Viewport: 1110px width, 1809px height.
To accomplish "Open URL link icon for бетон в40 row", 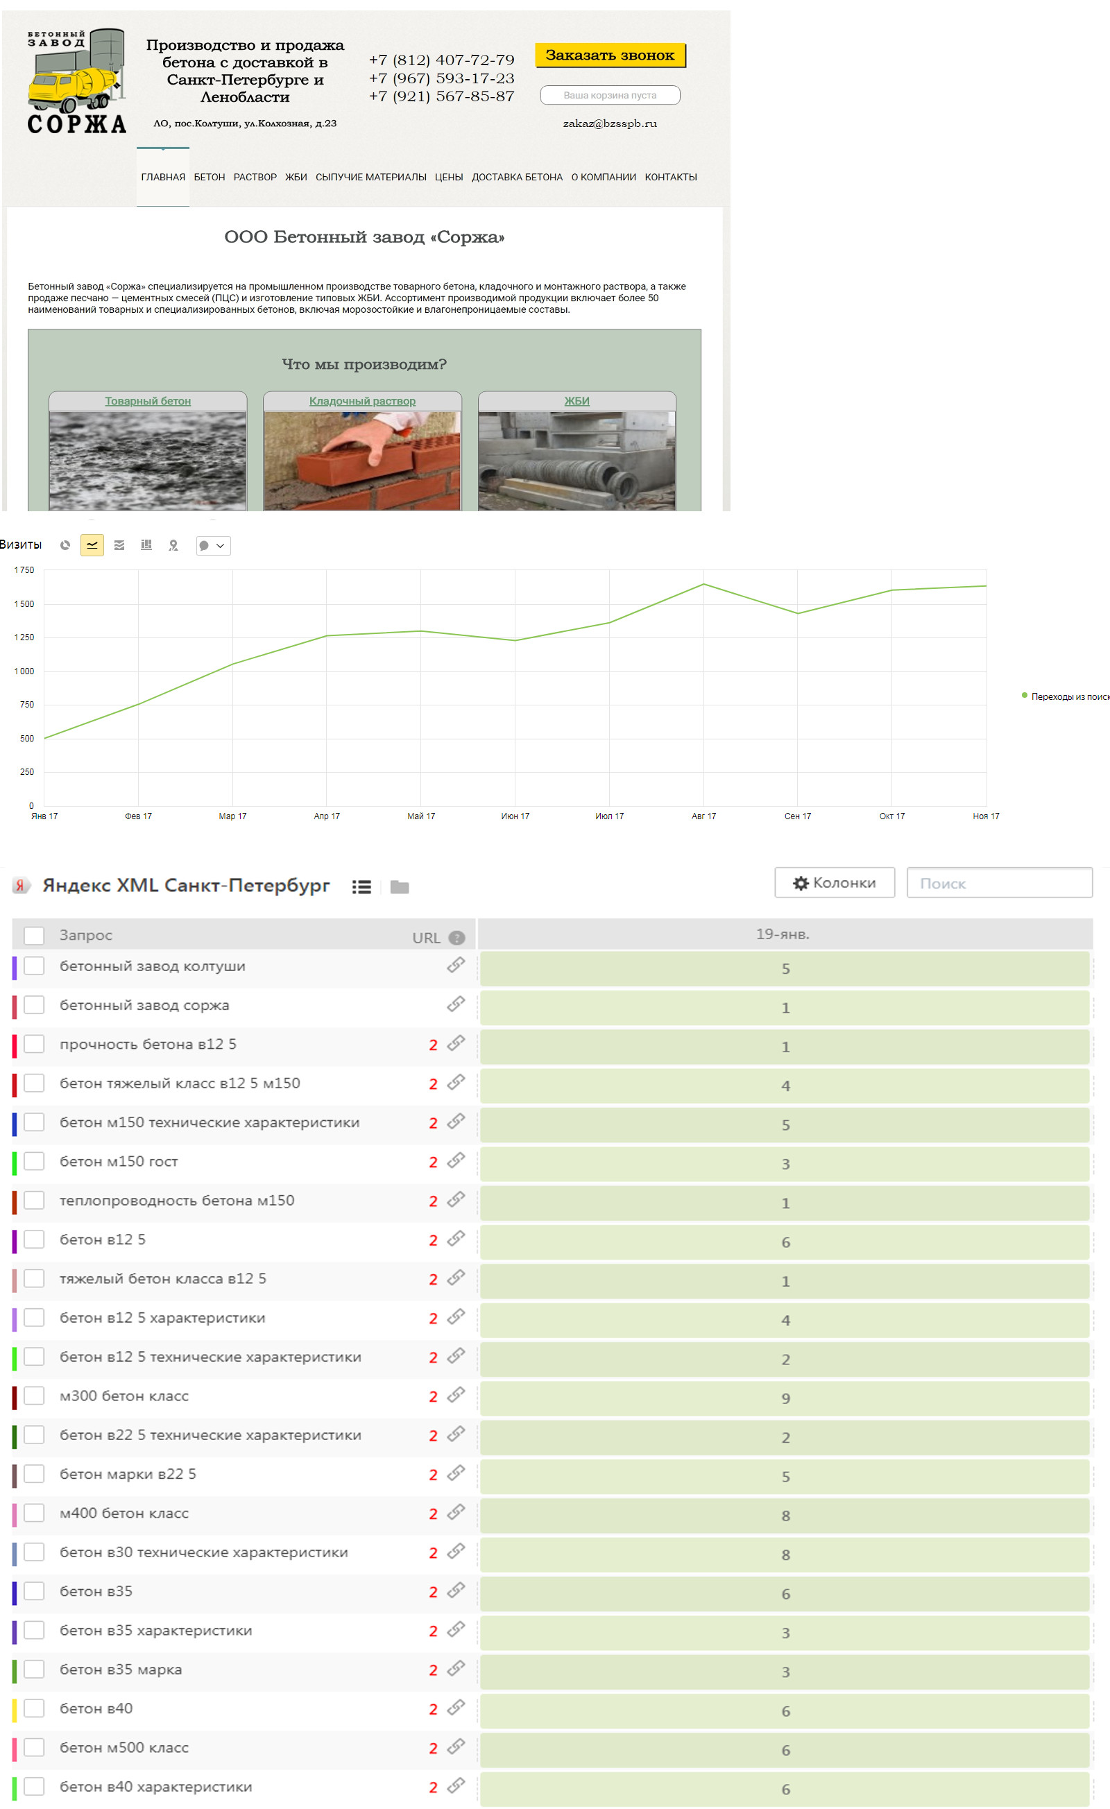I will pos(456,1708).
